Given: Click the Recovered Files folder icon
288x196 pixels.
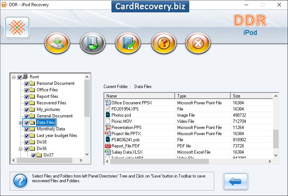Looking at the screenshot, I should click(x=32, y=103).
